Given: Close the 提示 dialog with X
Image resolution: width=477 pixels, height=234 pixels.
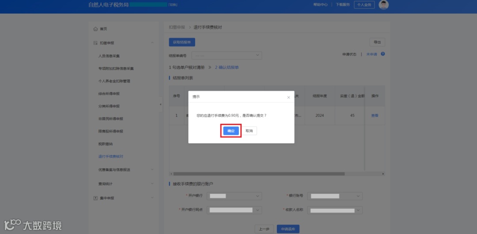Looking at the screenshot, I should (x=288, y=97).
